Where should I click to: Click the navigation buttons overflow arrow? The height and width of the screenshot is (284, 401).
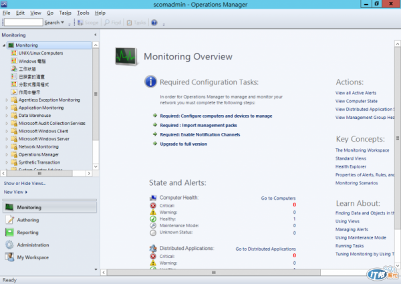(96, 269)
